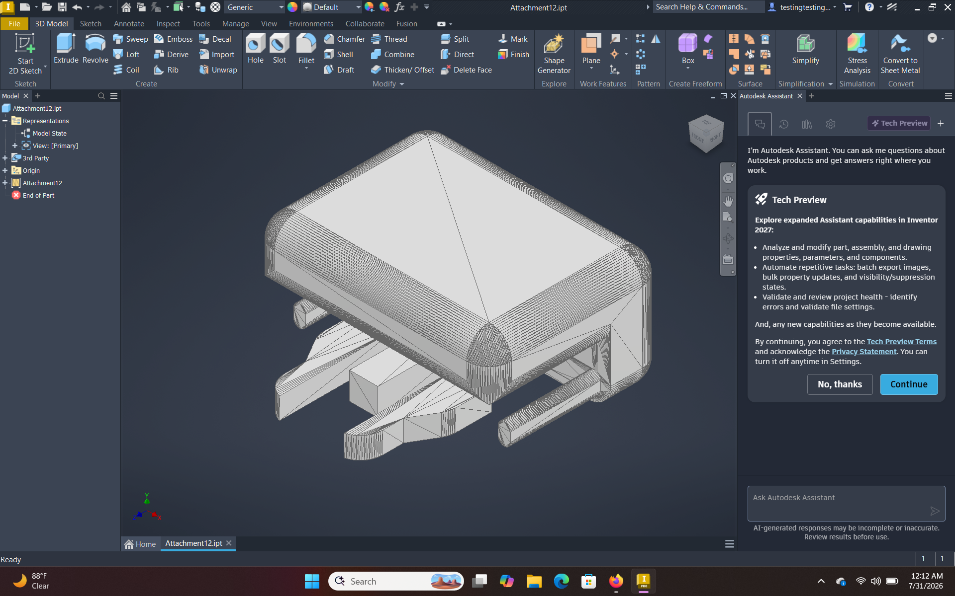Click the No, thanks button
955x596 pixels.
click(x=840, y=384)
